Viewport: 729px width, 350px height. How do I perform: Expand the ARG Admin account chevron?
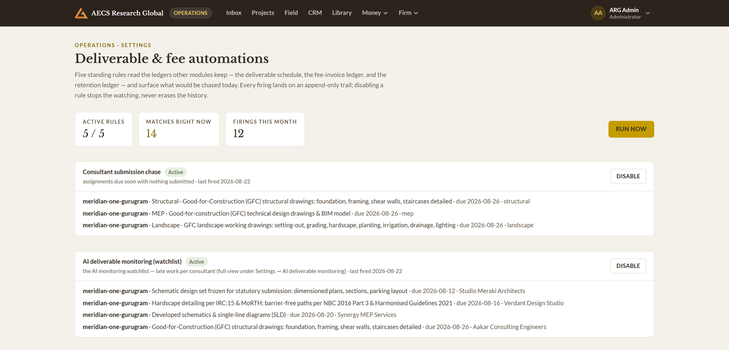647,13
